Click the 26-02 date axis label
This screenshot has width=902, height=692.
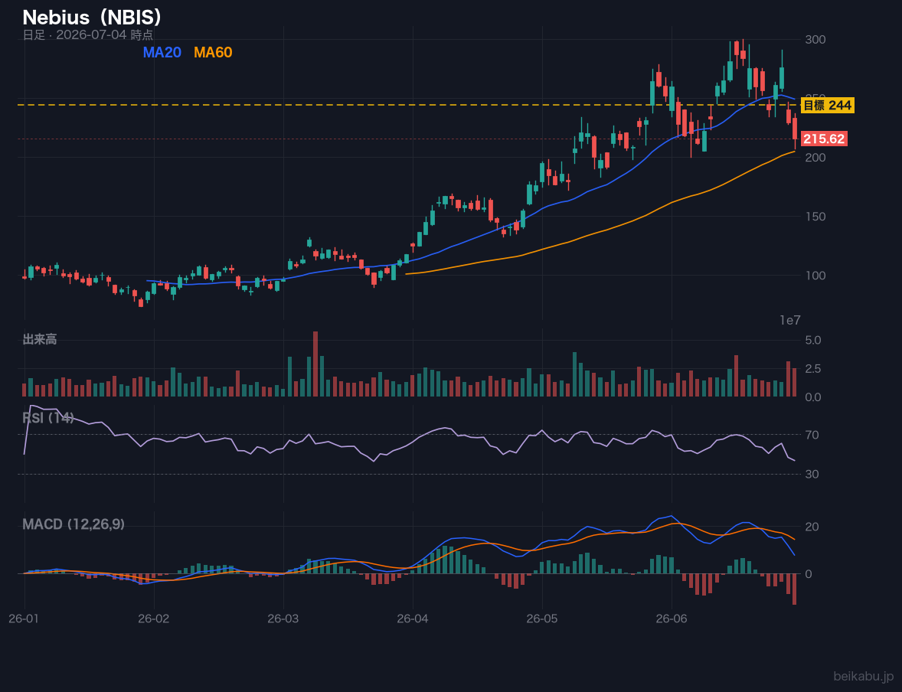(154, 619)
